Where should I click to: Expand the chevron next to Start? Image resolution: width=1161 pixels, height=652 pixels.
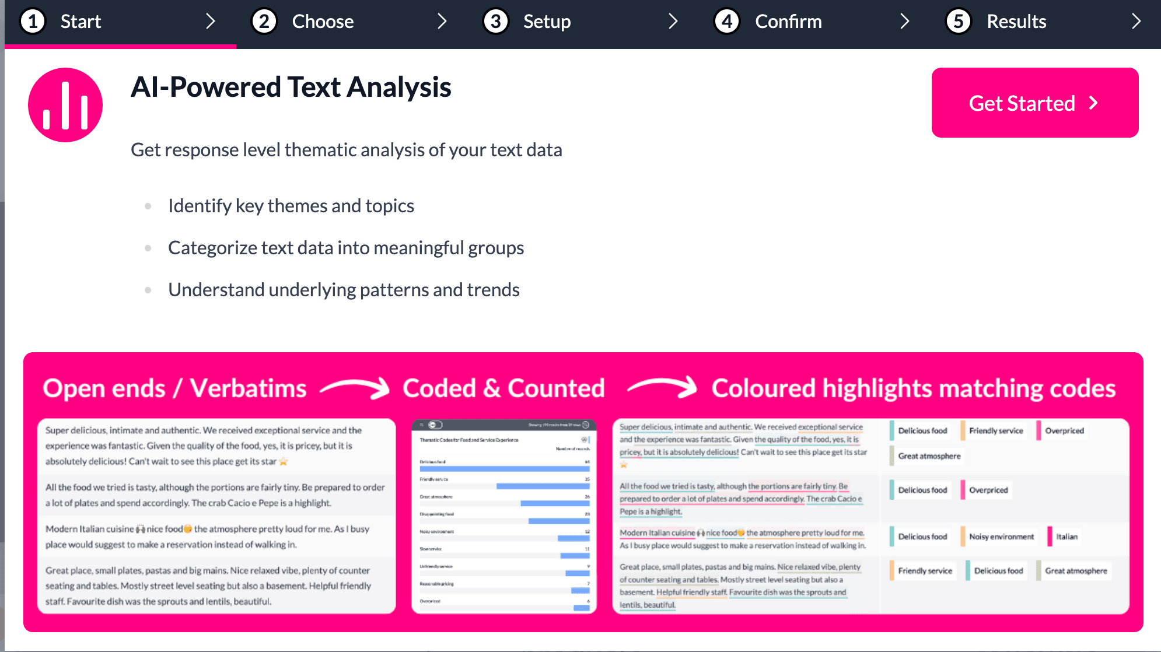pyautogui.click(x=211, y=22)
